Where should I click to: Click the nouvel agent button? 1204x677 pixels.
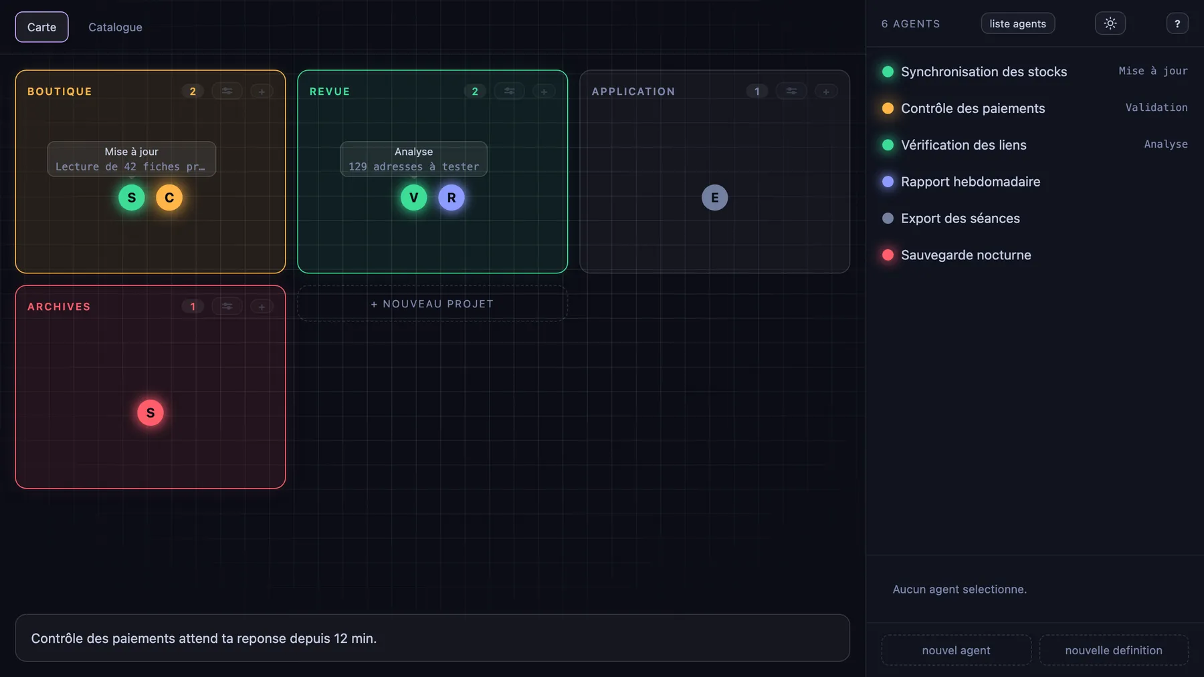click(956, 650)
